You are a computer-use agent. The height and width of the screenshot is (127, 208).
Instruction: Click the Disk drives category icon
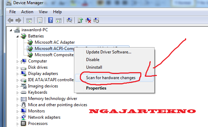(24, 68)
